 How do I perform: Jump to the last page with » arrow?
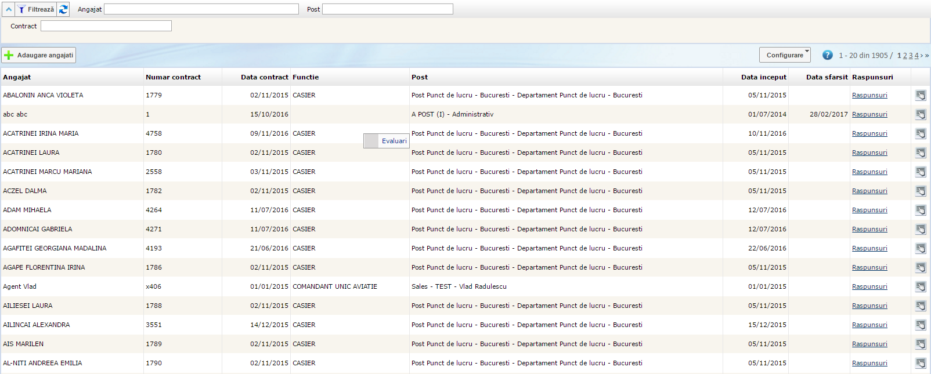pyautogui.click(x=927, y=56)
